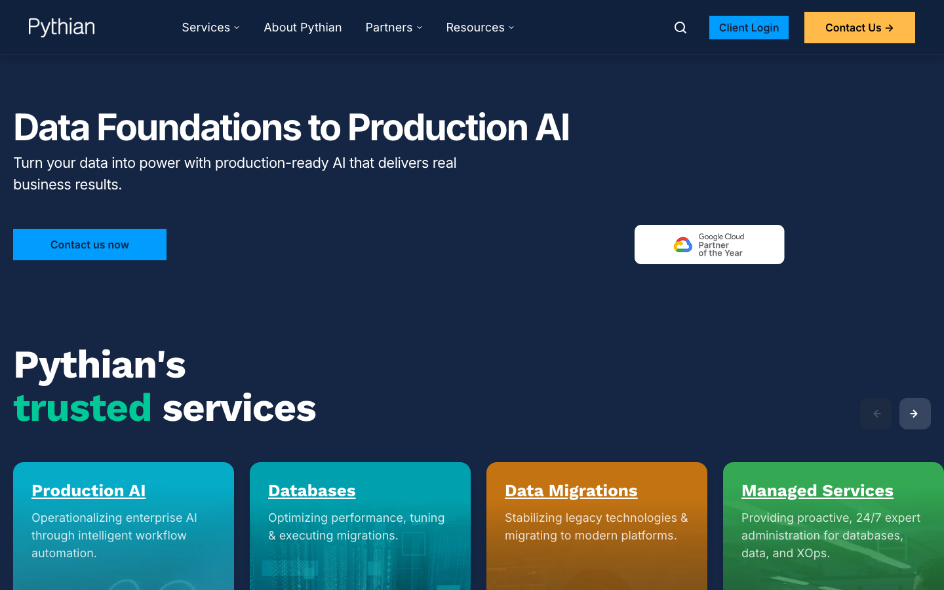This screenshot has height=590, width=944.
Task: Click the Client Login button
Action: (749, 28)
